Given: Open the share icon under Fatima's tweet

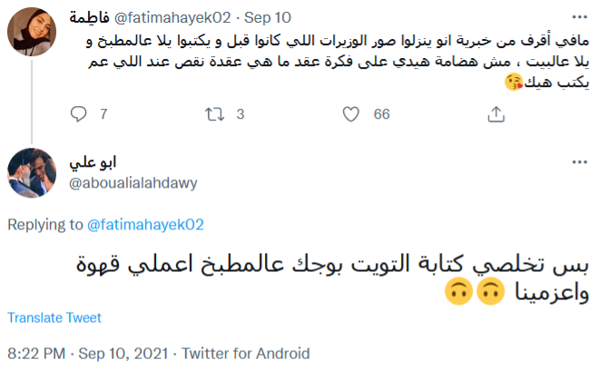Looking at the screenshot, I should [495, 114].
